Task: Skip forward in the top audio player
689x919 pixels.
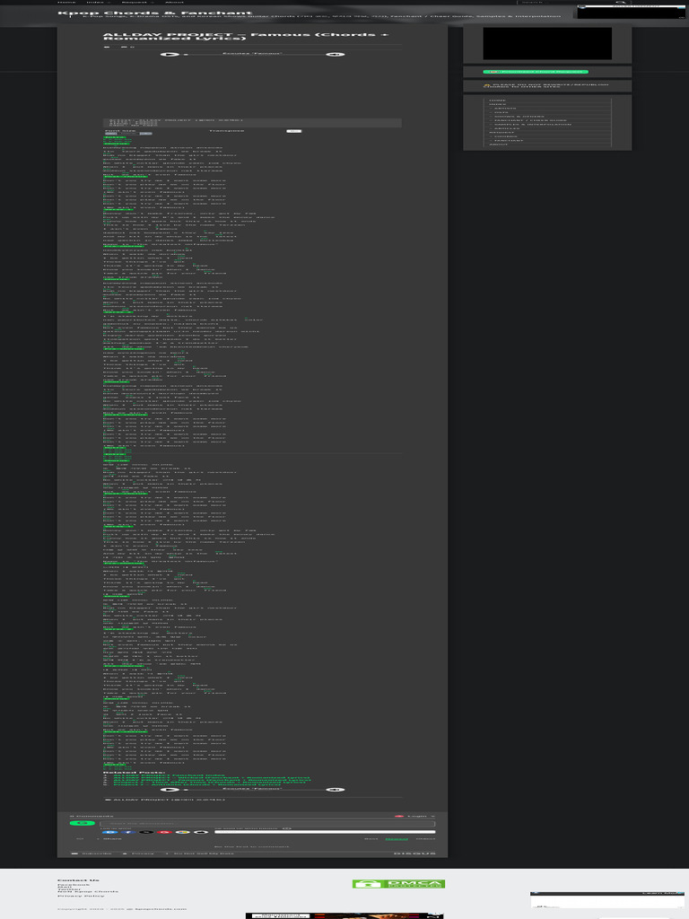Action: click(x=336, y=55)
